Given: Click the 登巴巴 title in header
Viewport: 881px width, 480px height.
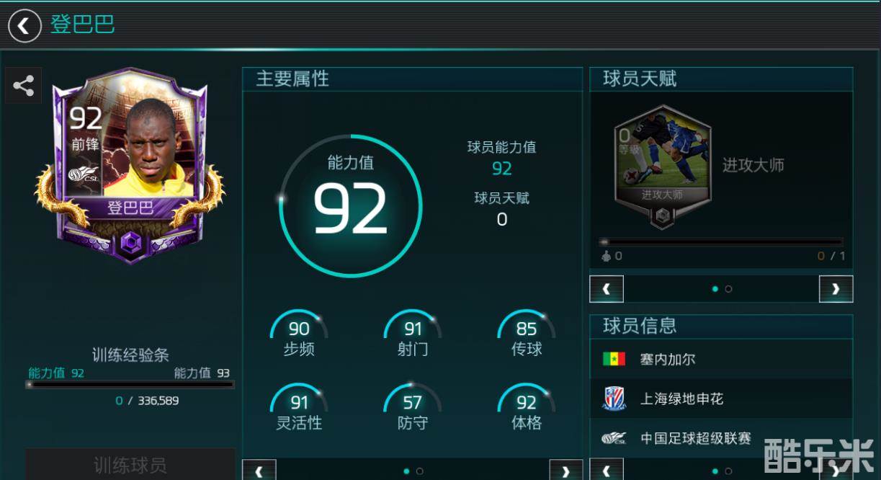Looking at the screenshot, I should click(82, 25).
